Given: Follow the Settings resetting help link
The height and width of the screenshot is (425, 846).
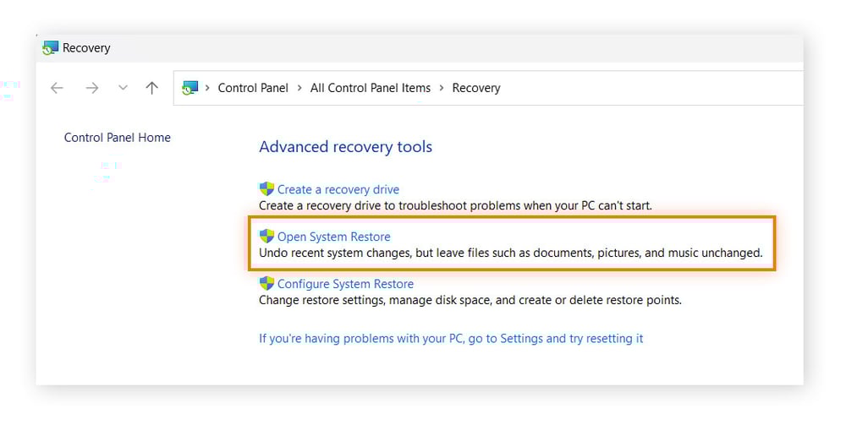Looking at the screenshot, I should [451, 339].
